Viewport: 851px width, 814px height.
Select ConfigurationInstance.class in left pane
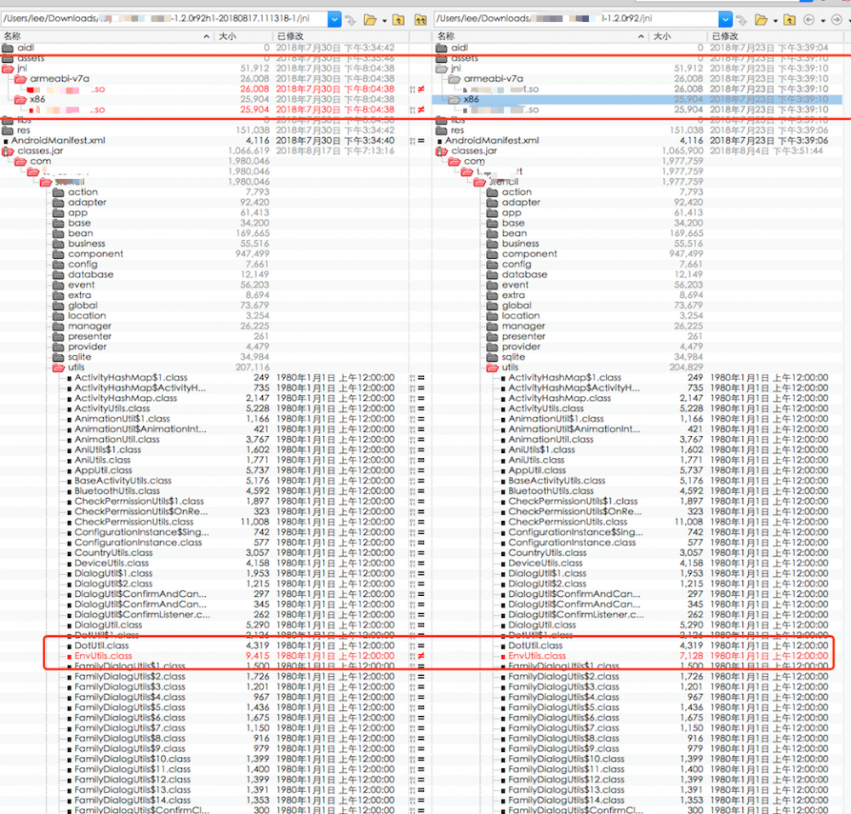138,542
